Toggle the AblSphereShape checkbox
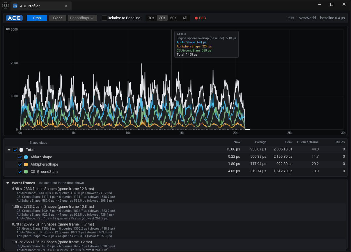This screenshot has height=252, width=351. (20, 164)
